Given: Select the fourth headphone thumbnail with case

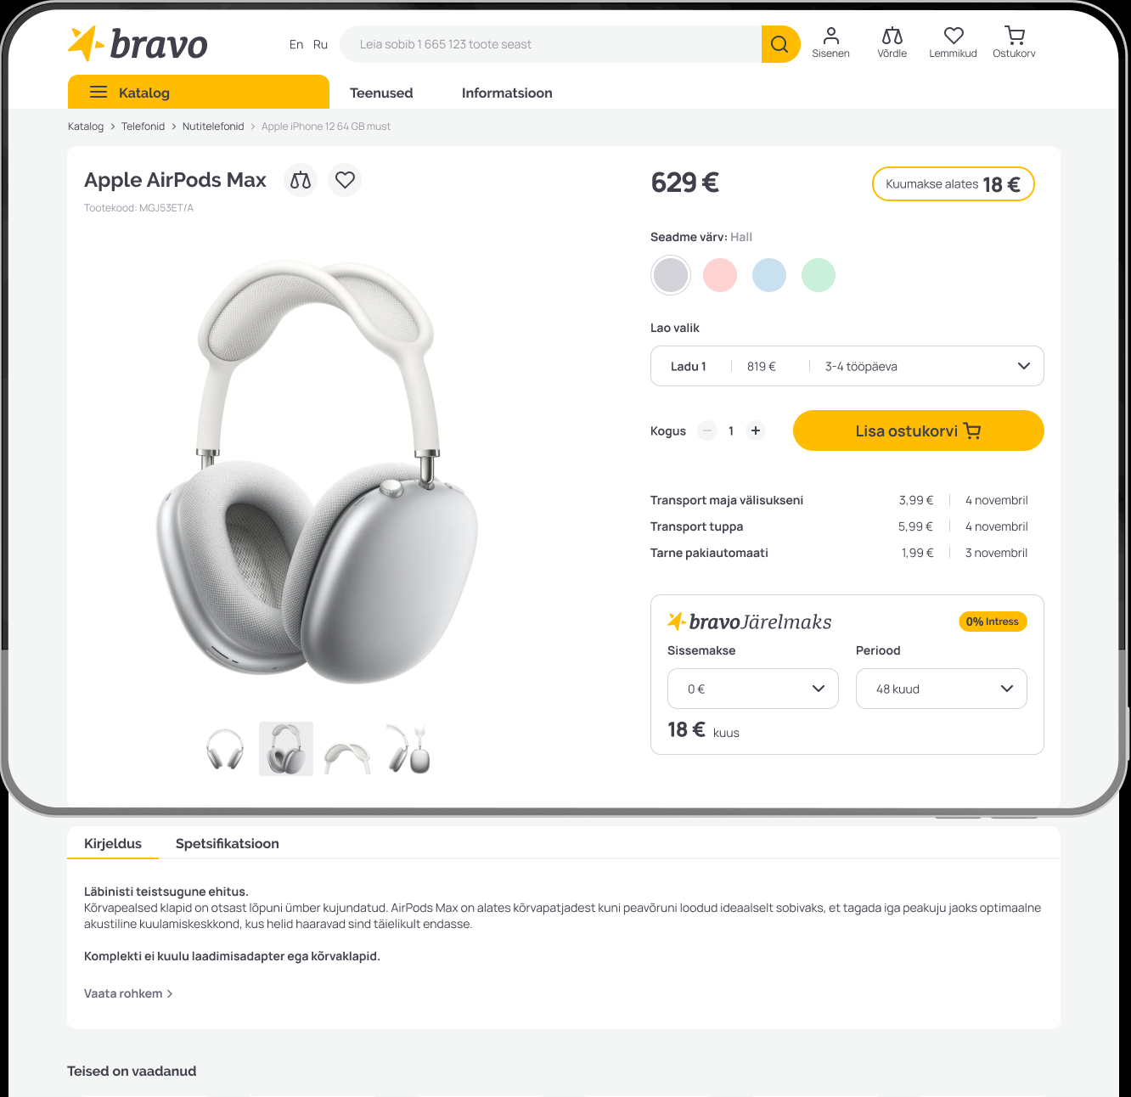Looking at the screenshot, I should pos(408,749).
